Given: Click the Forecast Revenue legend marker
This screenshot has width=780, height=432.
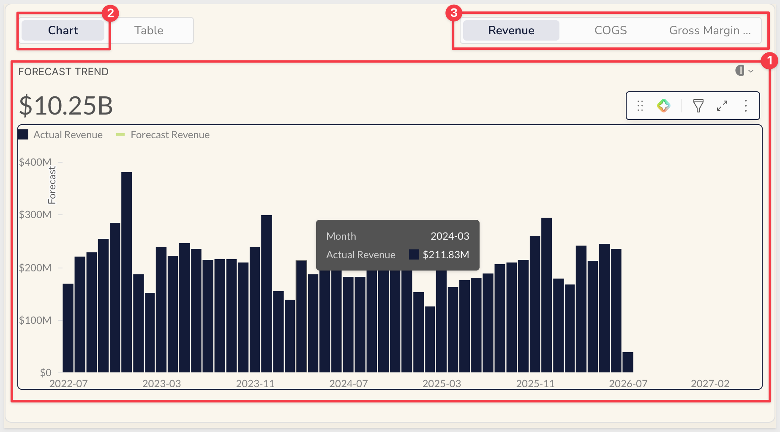Looking at the screenshot, I should pyautogui.click(x=120, y=135).
